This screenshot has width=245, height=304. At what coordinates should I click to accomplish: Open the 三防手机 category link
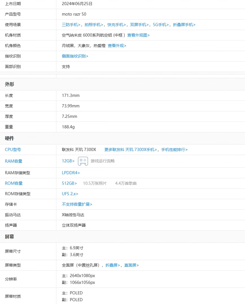[x=69, y=25]
